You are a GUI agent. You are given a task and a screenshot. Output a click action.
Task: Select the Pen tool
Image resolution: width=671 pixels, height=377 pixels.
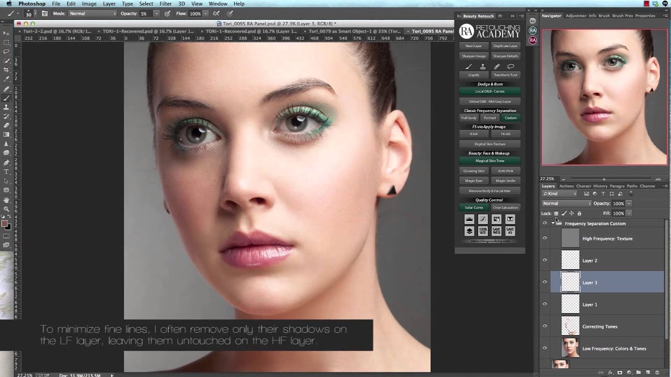7,162
